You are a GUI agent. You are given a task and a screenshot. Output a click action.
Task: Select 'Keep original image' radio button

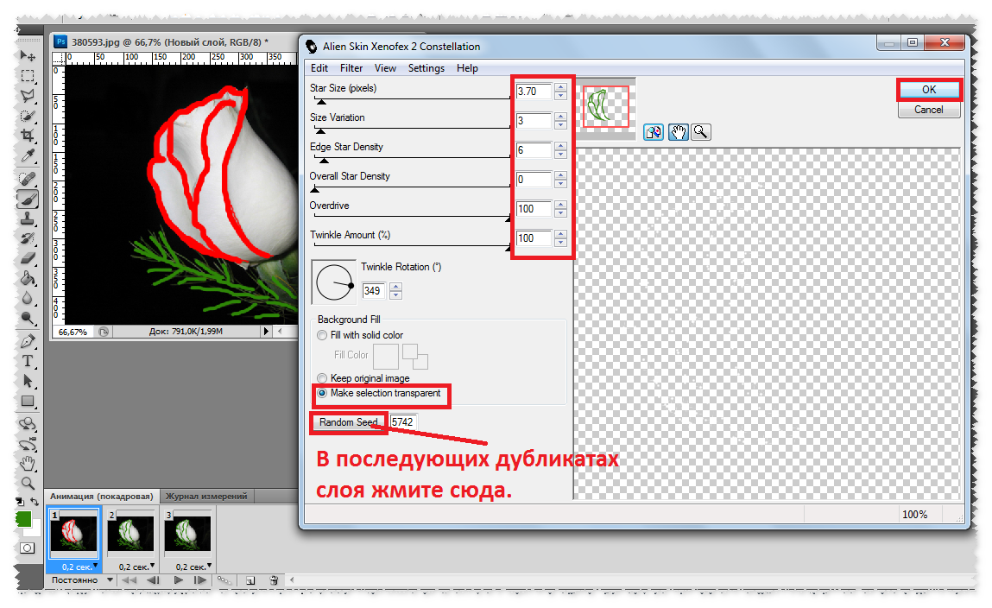pos(322,378)
